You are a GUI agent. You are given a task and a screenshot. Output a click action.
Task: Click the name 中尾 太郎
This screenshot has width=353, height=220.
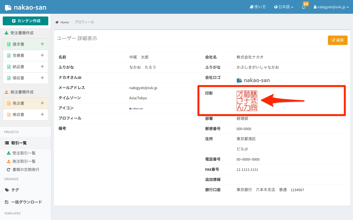[139, 57]
